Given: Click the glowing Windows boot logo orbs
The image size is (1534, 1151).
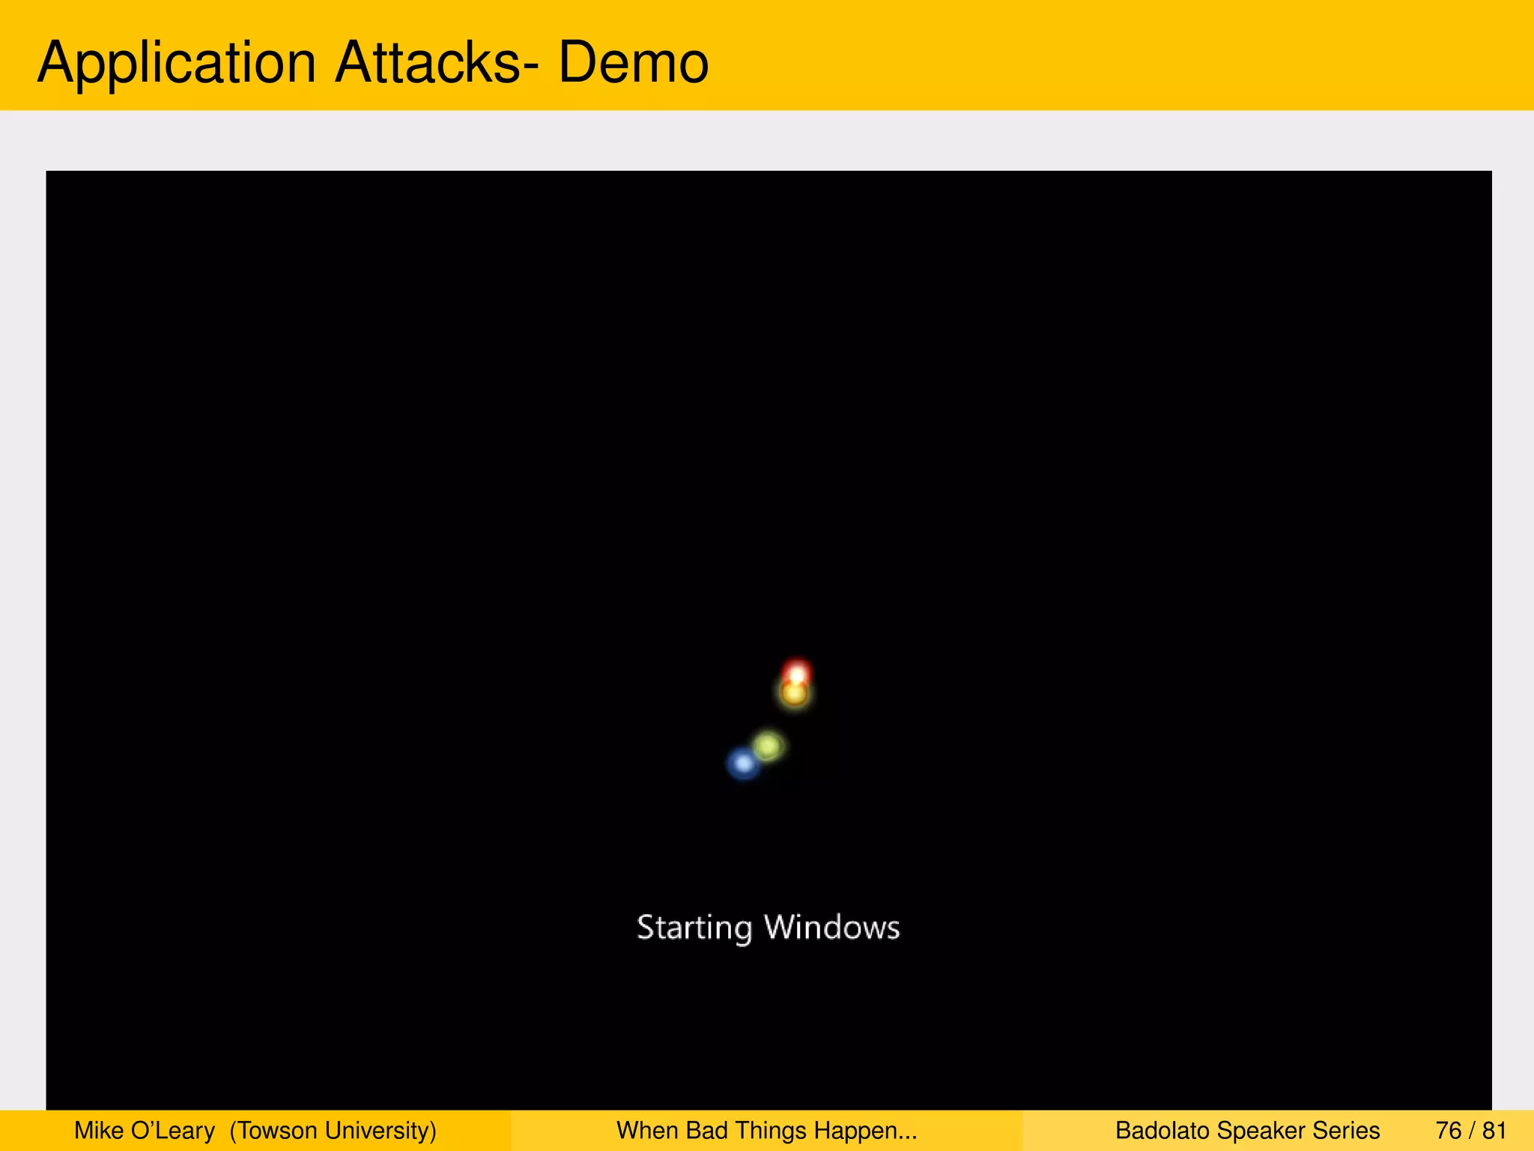Looking at the screenshot, I should (x=769, y=719).
